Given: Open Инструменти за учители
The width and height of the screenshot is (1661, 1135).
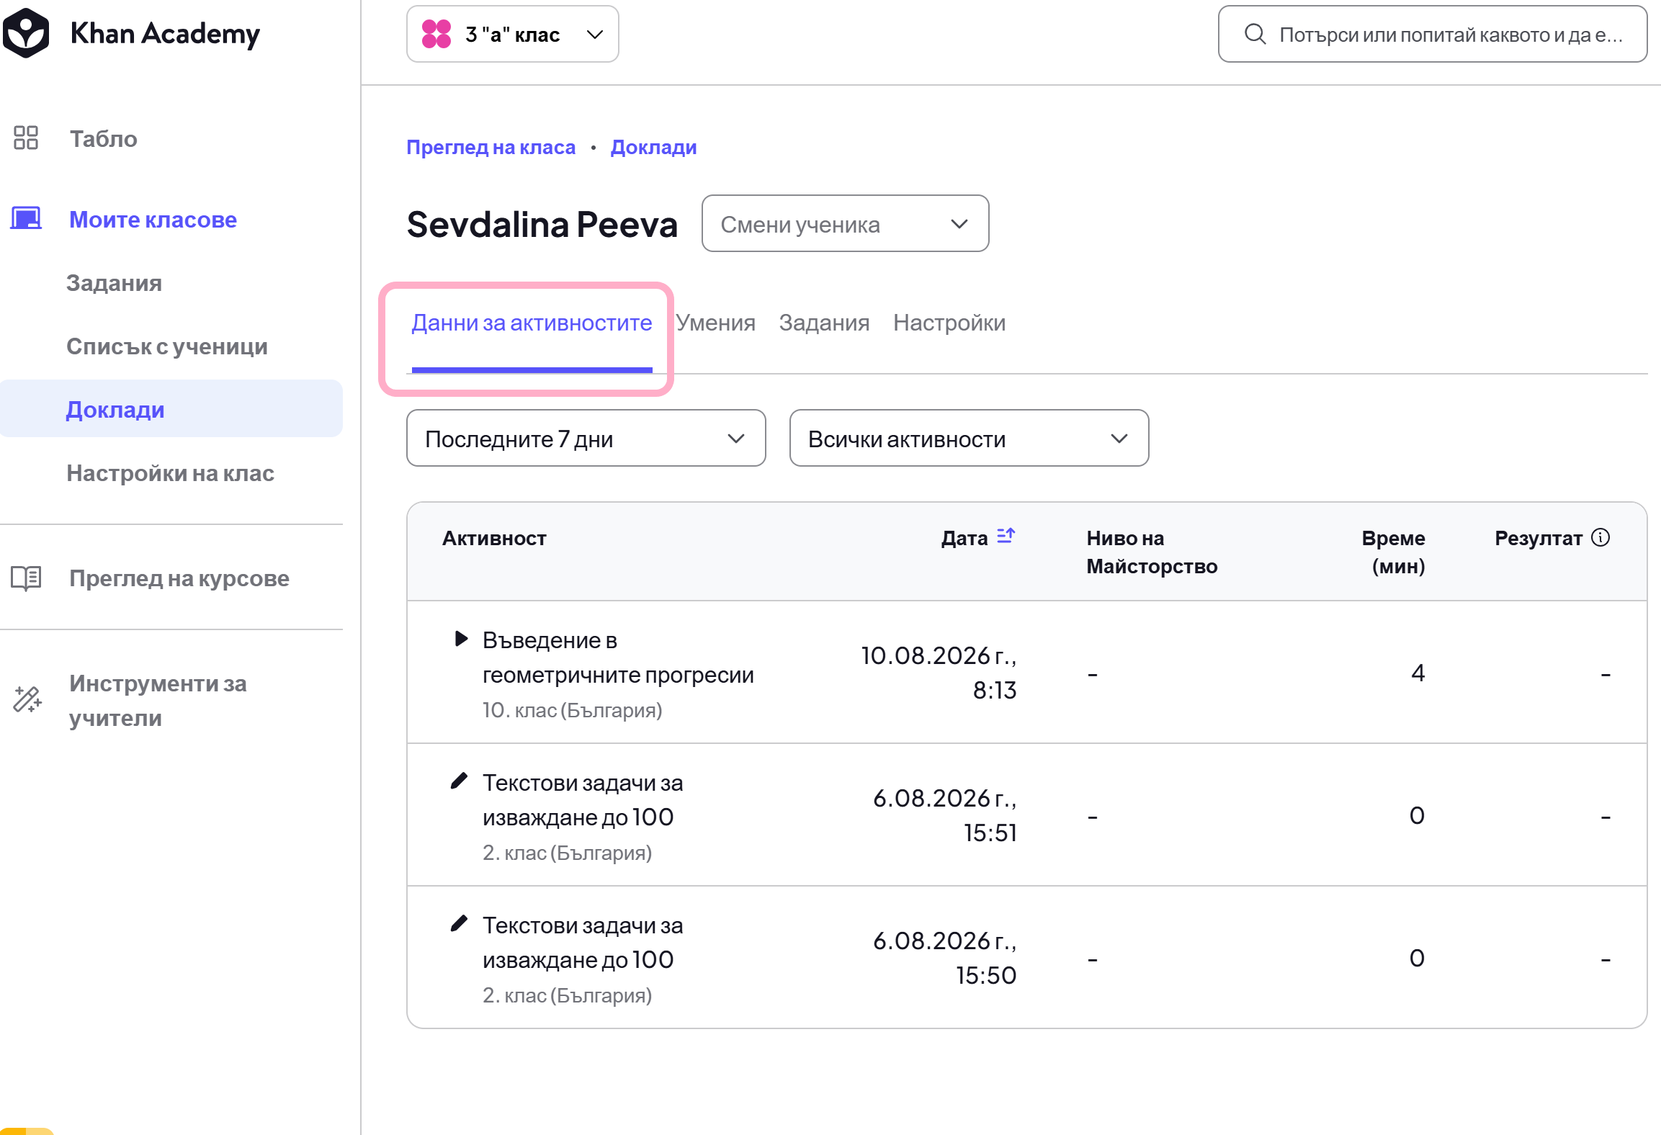Looking at the screenshot, I should point(158,700).
